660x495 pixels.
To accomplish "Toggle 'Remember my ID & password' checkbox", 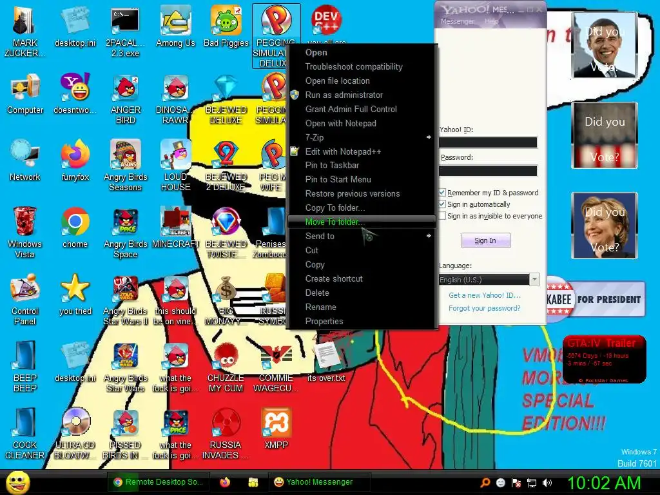I will tap(442, 192).
